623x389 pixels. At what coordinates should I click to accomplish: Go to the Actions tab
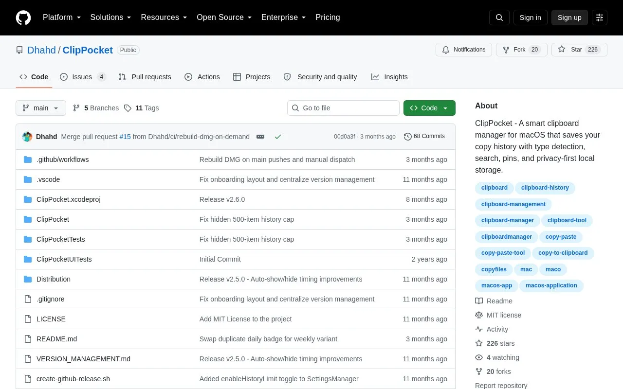pyautogui.click(x=202, y=77)
